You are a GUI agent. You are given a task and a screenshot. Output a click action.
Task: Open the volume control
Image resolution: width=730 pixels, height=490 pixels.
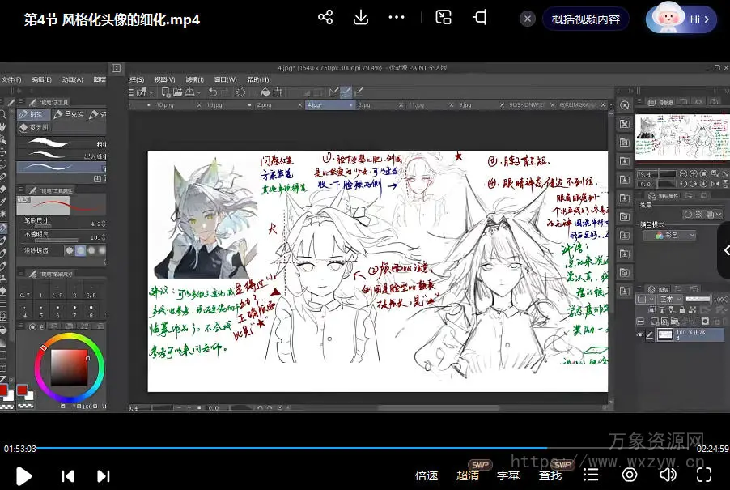coord(668,475)
